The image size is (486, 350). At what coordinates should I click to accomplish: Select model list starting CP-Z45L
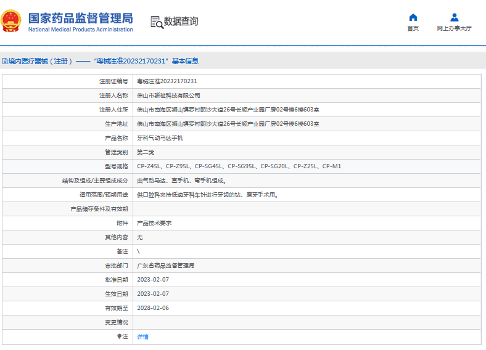(x=239, y=166)
